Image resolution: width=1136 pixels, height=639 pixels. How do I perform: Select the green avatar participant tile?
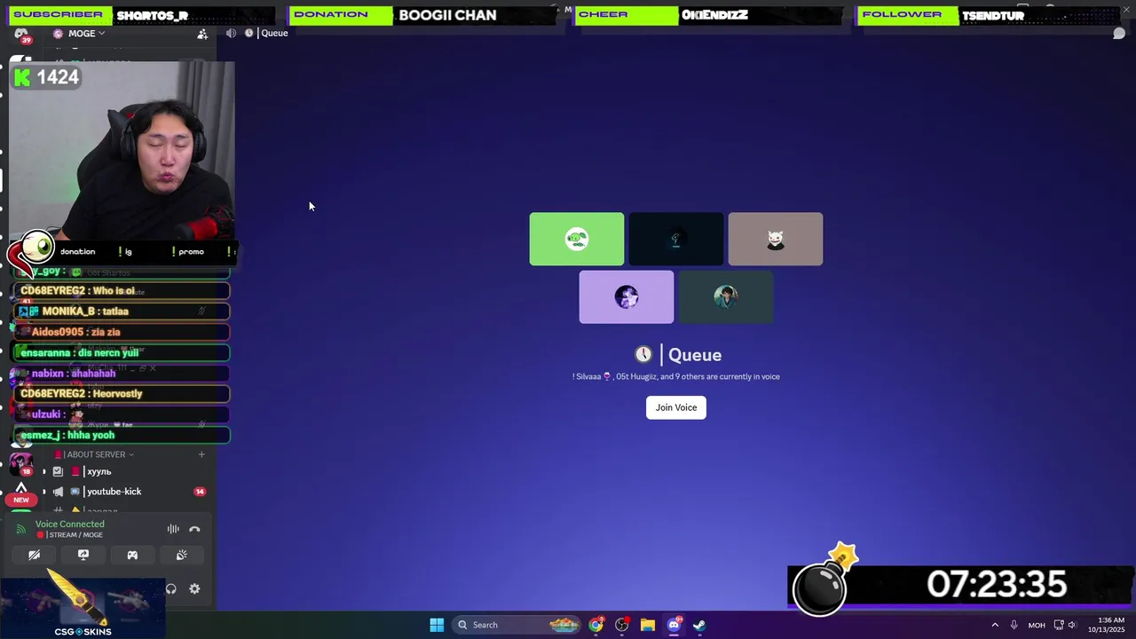[577, 239]
